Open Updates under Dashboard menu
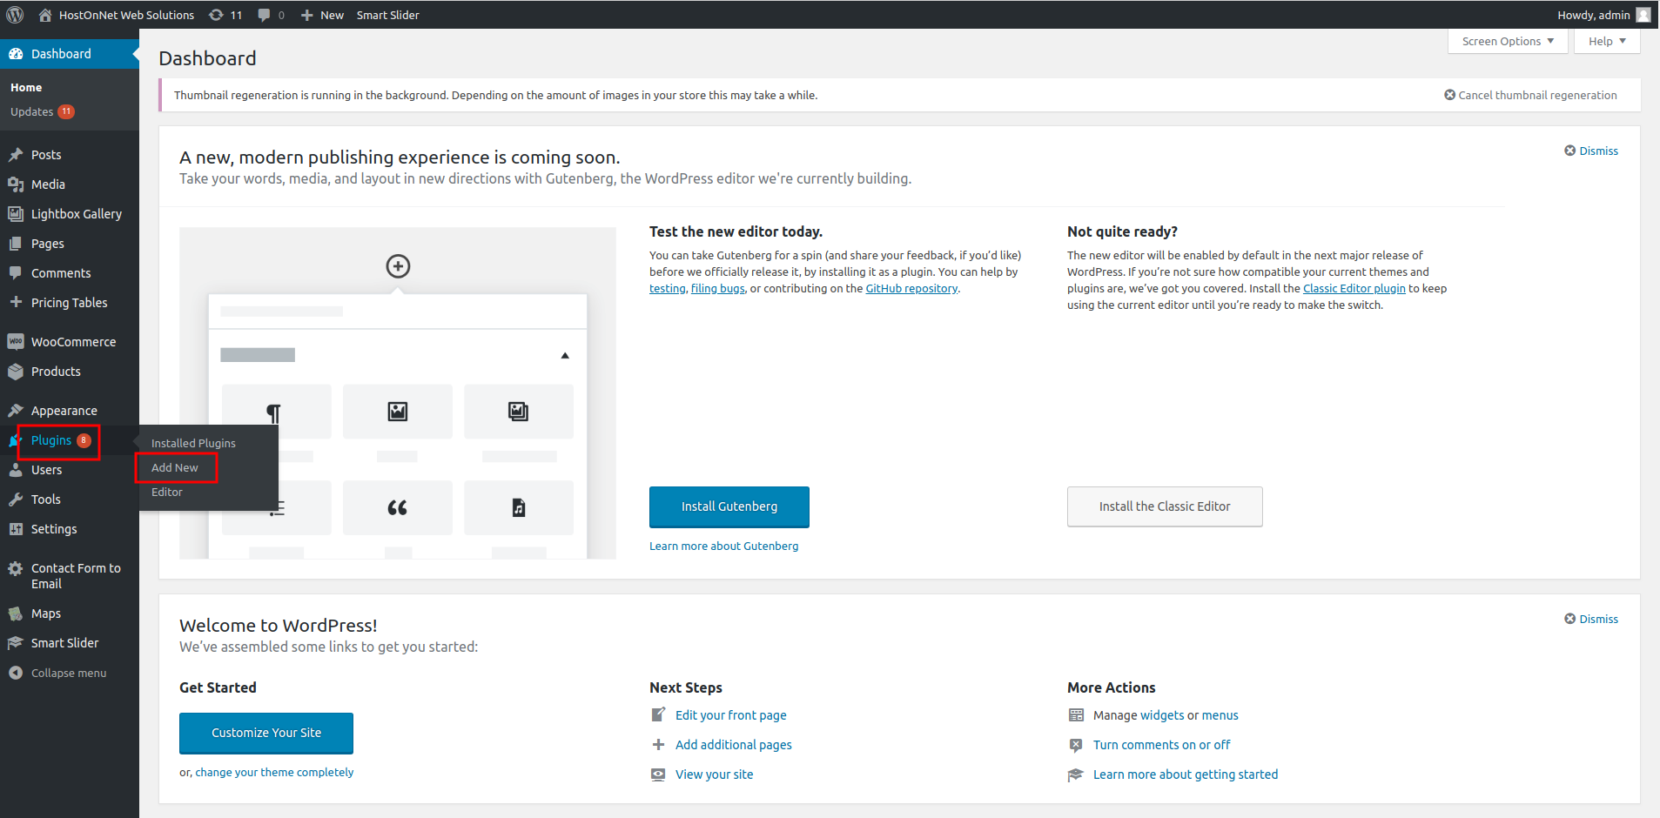 [x=43, y=111]
